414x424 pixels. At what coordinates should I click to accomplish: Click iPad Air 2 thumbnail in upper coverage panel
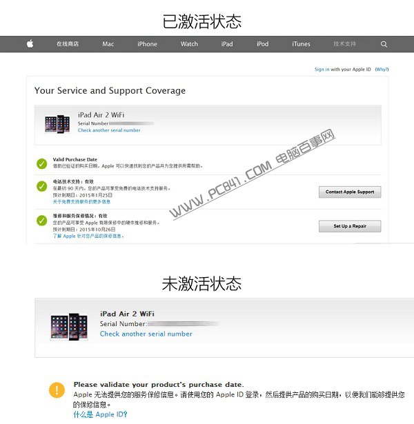57,124
